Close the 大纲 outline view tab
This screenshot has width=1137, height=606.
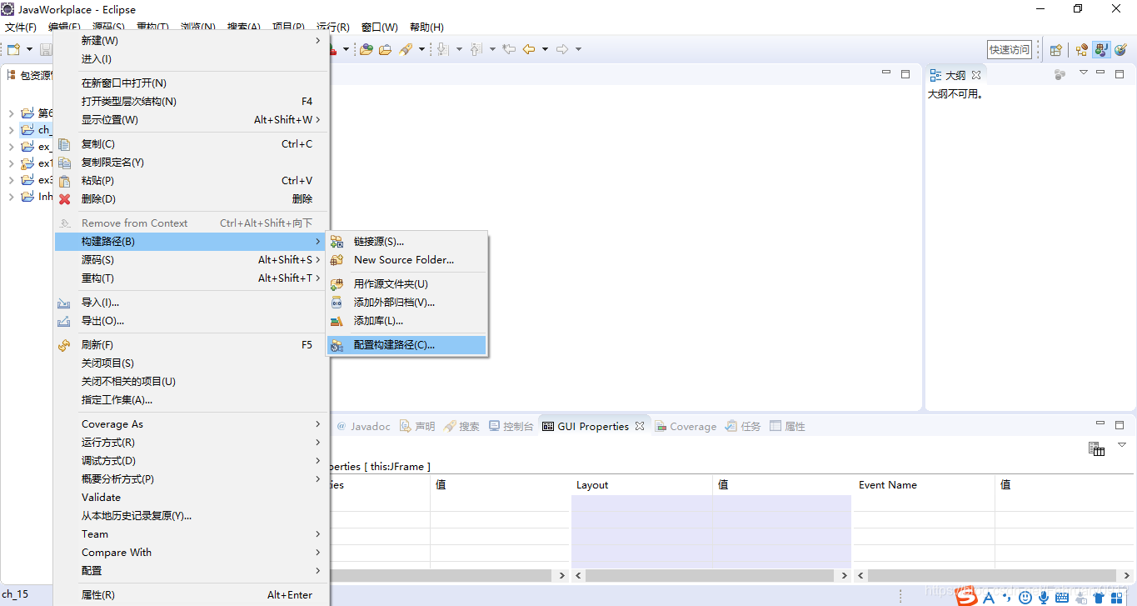tap(976, 75)
